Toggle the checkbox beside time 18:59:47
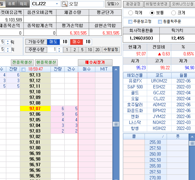Image resolution: width=195 pixels, height=180 pixels. point(23,70)
